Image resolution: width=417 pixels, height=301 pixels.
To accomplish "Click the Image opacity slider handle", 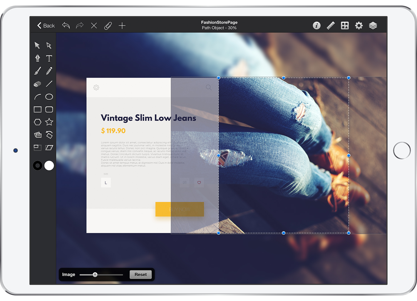I will [95, 275].
